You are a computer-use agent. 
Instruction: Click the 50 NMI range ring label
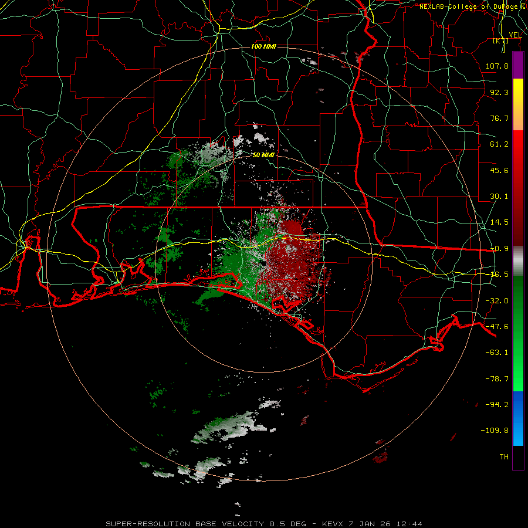click(263, 155)
